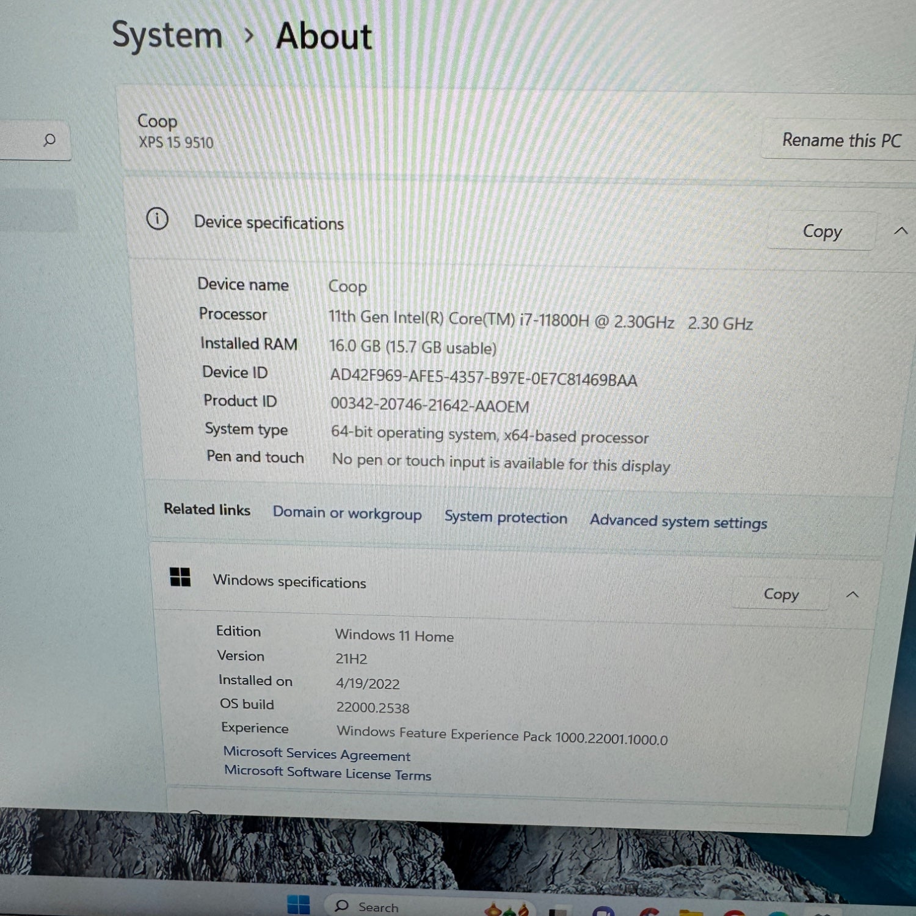Go back to System in breadcrumb
This screenshot has height=916, width=916.
(x=167, y=35)
